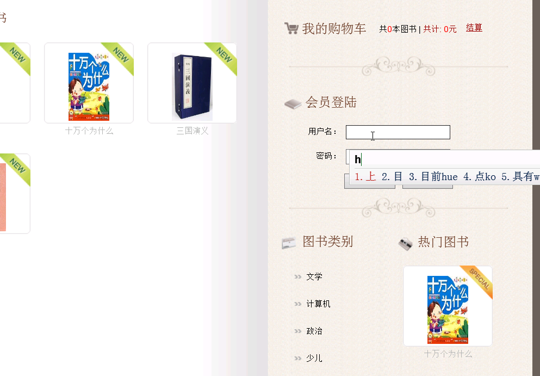Click the chevron icon beside 文学
The width and height of the screenshot is (540, 376).
(297, 277)
